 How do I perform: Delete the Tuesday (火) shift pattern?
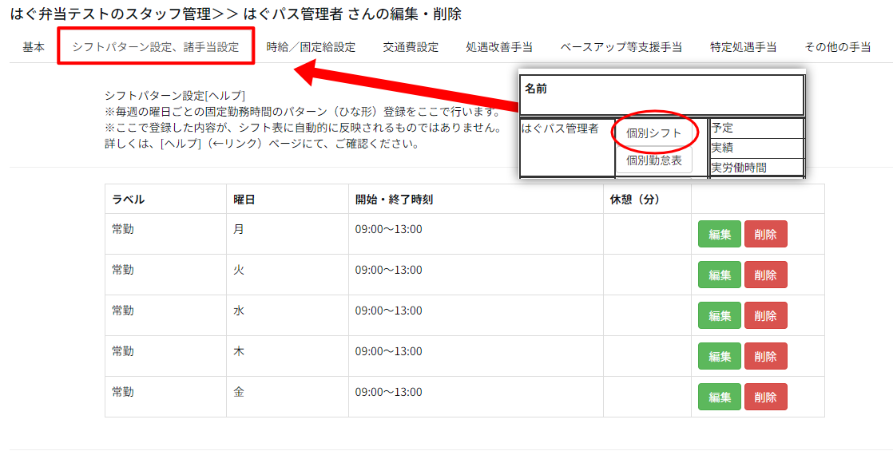765,275
